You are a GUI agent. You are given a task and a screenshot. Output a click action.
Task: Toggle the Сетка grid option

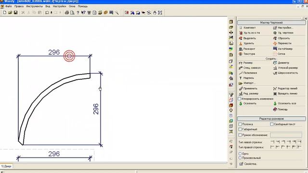click(x=279, y=54)
